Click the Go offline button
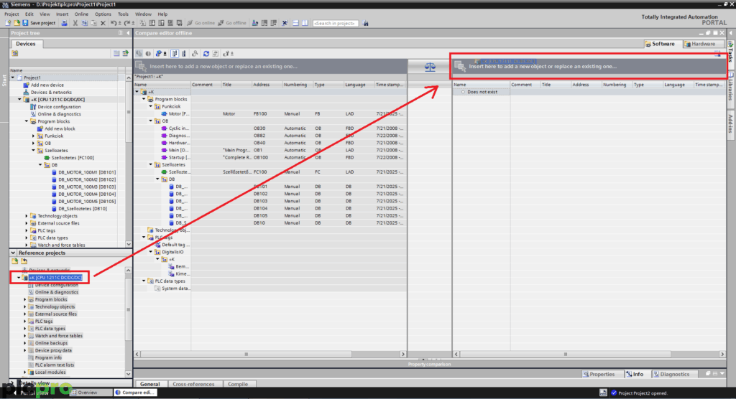This screenshot has width=736, height=399. coord(232,23)
